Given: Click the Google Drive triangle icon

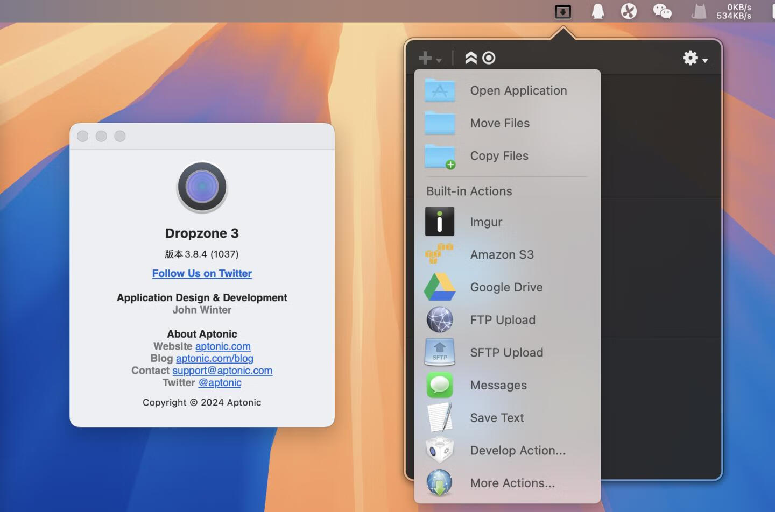Looking at the screenshot, I should click(440, 287).
